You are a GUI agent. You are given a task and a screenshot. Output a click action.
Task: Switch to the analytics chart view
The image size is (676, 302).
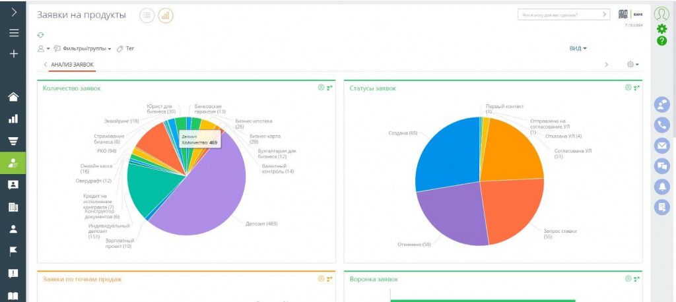[x=166, y=16]
